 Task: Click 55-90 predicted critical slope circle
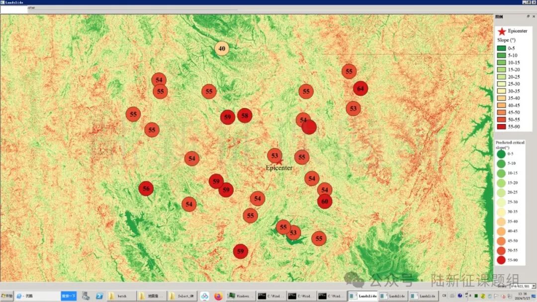[x=501, y=260]
